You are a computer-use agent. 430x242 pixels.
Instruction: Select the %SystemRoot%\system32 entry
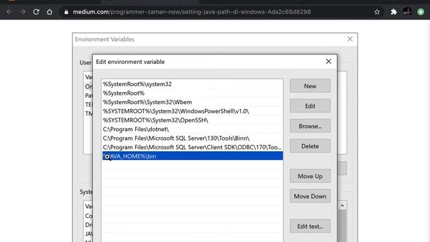coord(192,84)
